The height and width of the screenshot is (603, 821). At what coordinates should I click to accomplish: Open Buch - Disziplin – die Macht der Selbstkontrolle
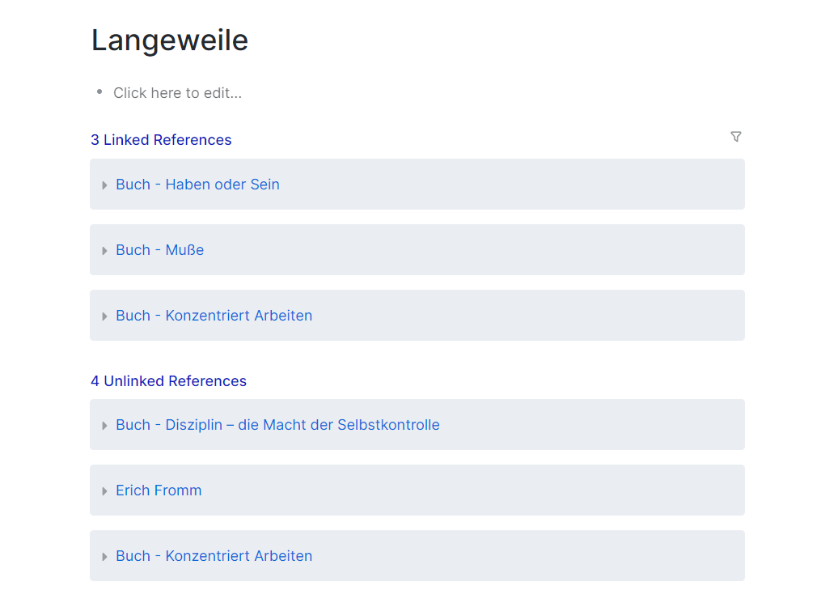(x=277, y=425)
